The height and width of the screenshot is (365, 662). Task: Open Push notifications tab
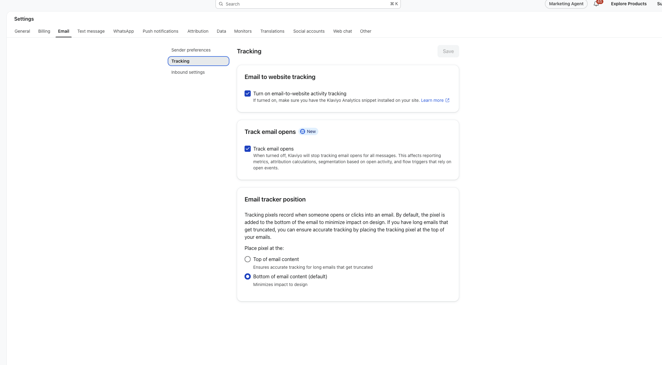pos(161,31)
